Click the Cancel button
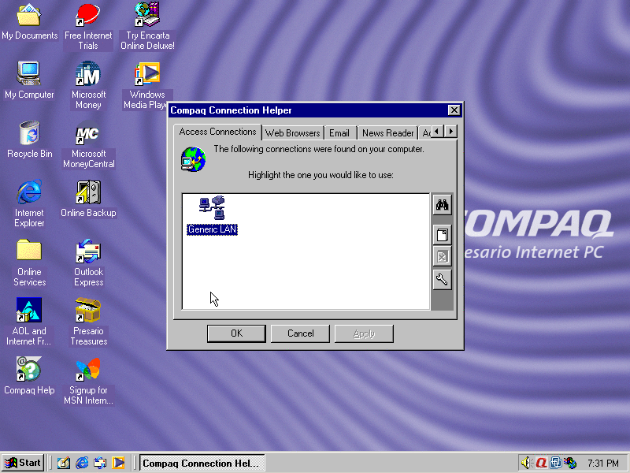Image resolution: width=630 pixels, height=473 pixels. 300,333
